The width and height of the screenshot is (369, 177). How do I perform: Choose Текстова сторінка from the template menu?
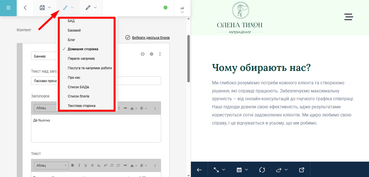click(x=82, y=106)
